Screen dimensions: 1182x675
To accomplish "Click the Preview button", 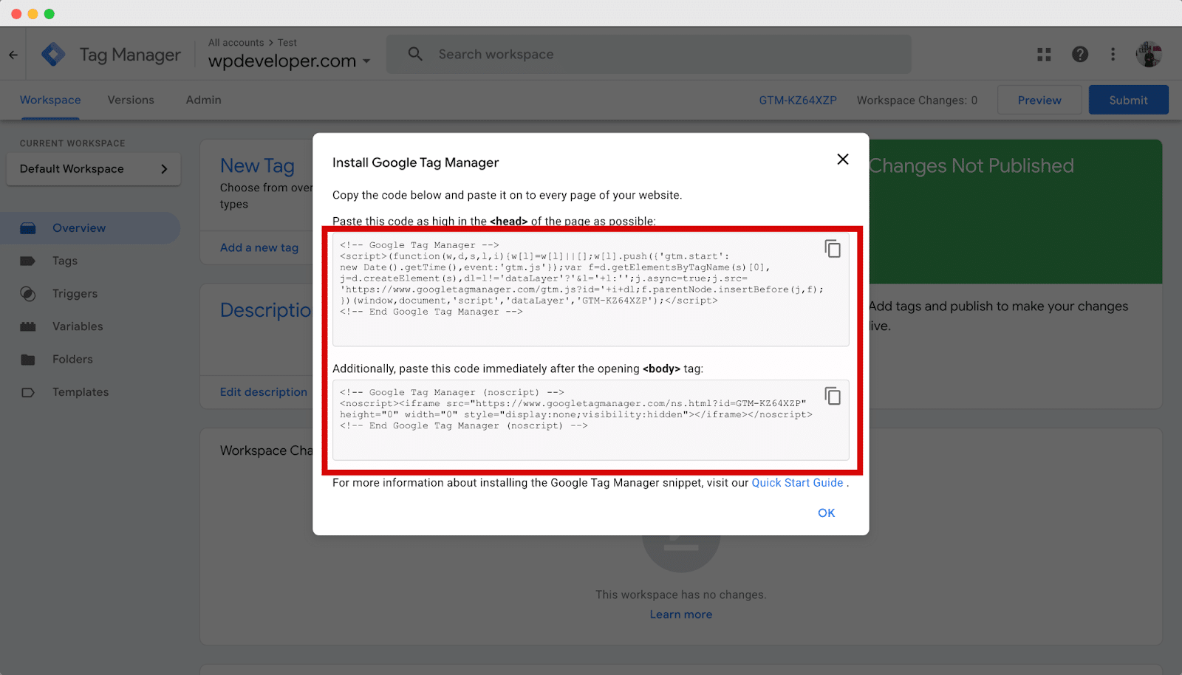I will click(x=1039, y=100).
